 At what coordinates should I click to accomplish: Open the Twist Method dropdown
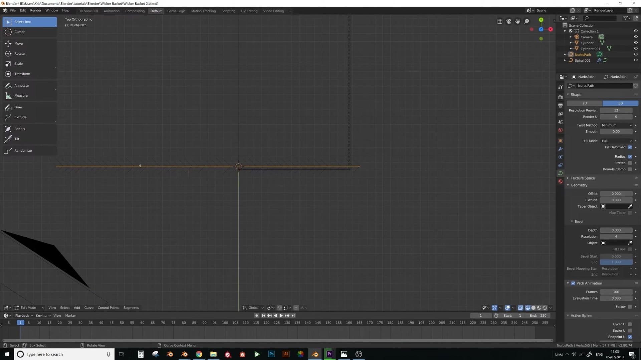[616, 125]
